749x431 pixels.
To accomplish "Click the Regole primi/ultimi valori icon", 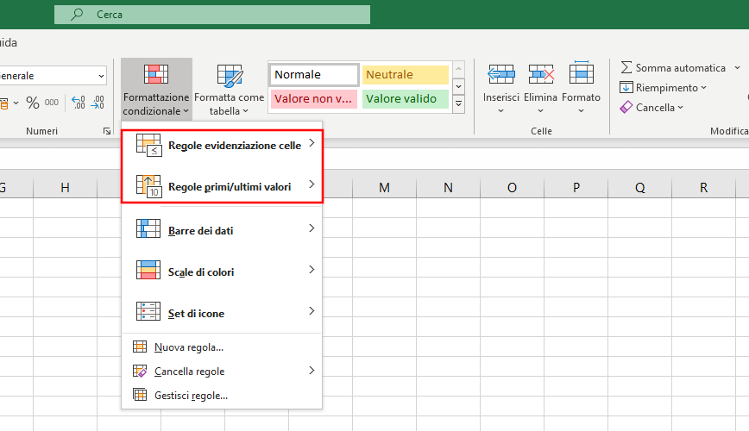I will (x=148, y=186).
